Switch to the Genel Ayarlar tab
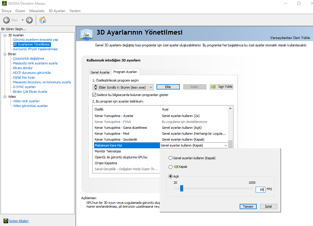This screenshot has height=226, width=313. point(100,72)
